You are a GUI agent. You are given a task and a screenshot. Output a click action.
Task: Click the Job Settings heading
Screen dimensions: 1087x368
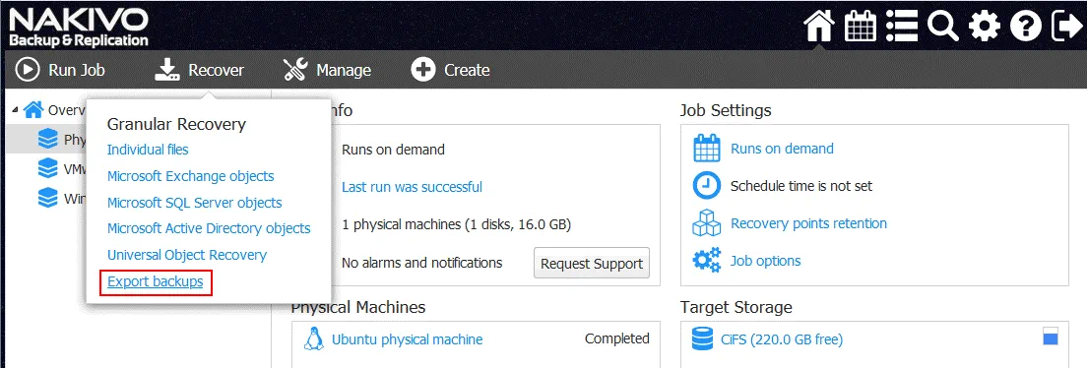pos(726,110)
